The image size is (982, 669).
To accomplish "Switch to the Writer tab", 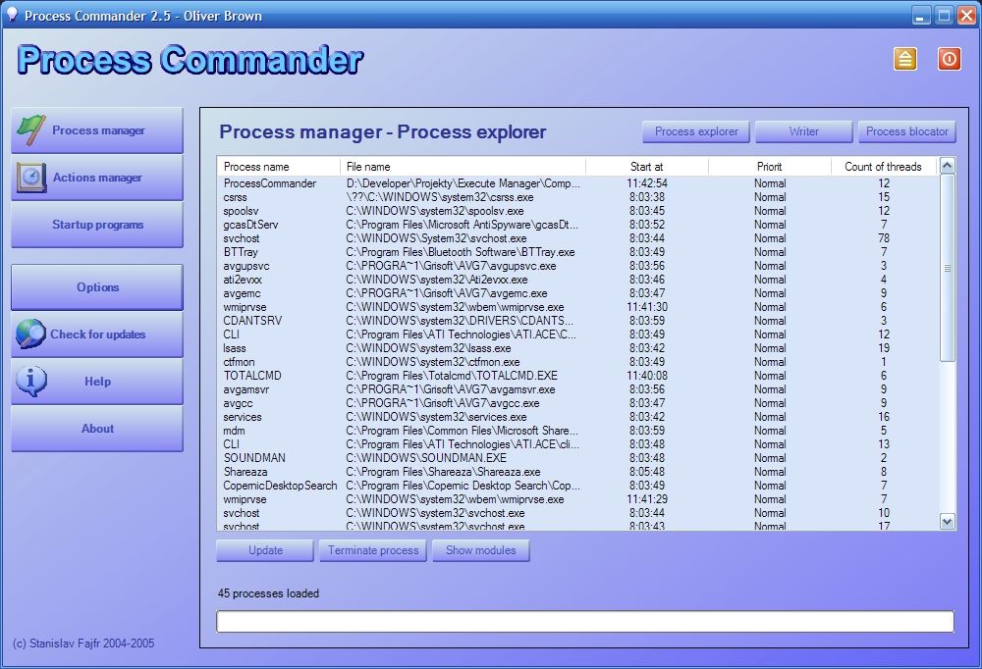I will 803,131.
